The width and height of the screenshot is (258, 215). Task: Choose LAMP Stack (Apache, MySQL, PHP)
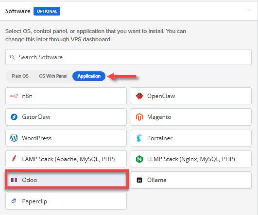(x=66, y=159)
